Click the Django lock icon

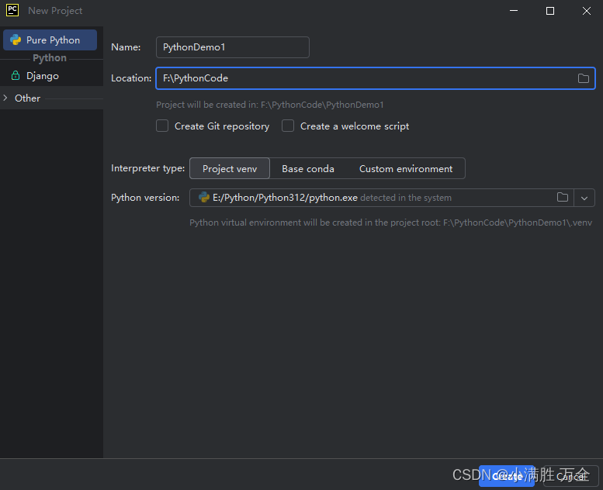pos(16,75)
